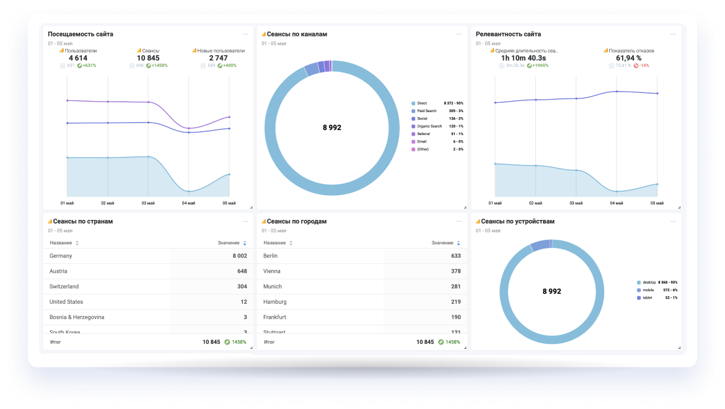The width and height of the screenshot is (725, 409).
Task: Click red decline icon next to -14%
Action: 636,65
